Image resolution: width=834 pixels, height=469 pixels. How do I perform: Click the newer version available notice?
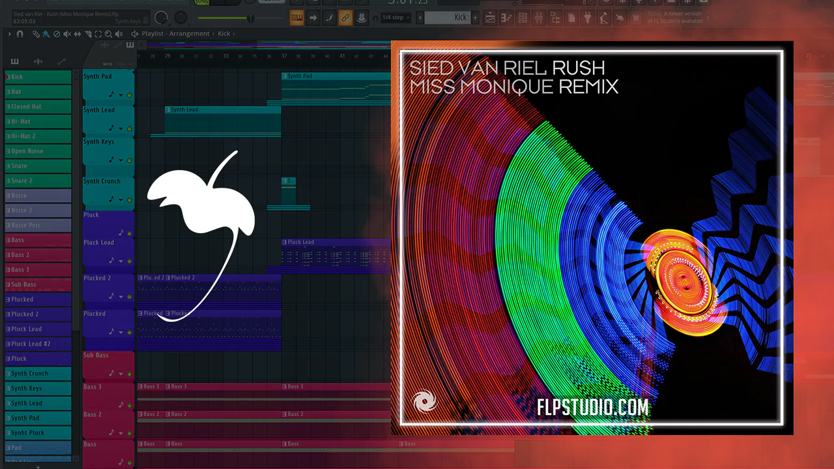(675, 18)
